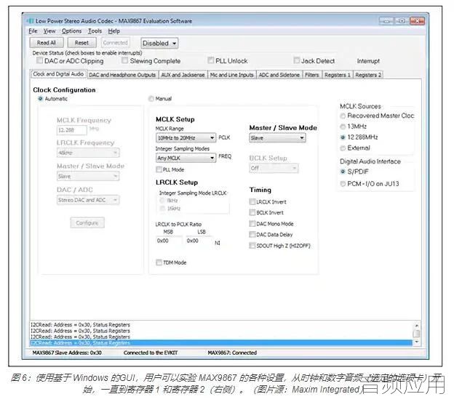Click the MSB 0x00 field
Screen dimensions: 454x402
(x=169, y=241)
